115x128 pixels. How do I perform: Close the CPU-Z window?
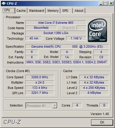click(x=111, y=4)
